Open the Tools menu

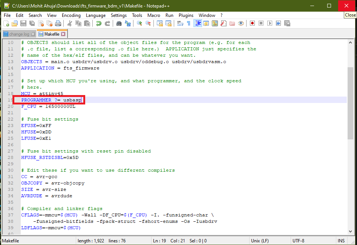(137, 15)
